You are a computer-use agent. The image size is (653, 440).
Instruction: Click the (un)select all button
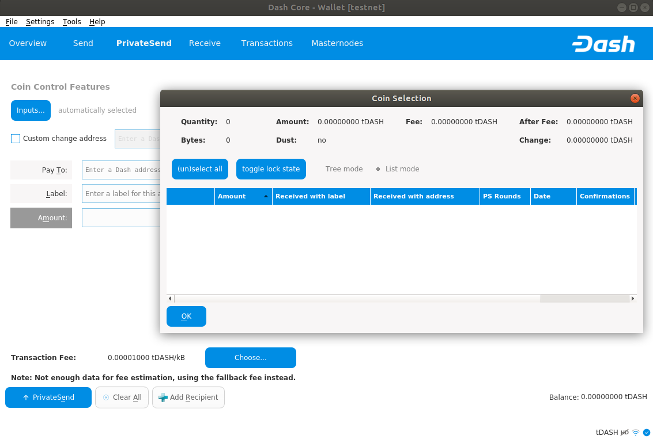click(200, 169)
